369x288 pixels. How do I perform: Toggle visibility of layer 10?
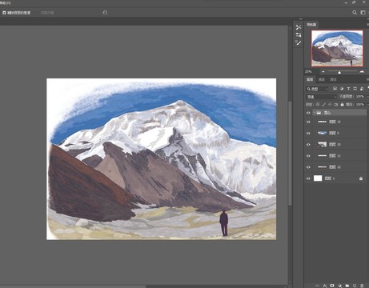coord(308,145)
